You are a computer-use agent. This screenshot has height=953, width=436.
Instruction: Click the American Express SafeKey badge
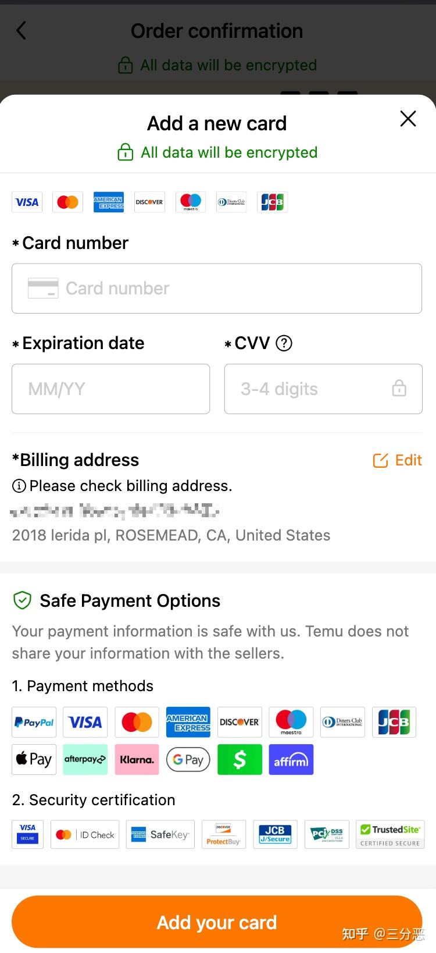160,835
